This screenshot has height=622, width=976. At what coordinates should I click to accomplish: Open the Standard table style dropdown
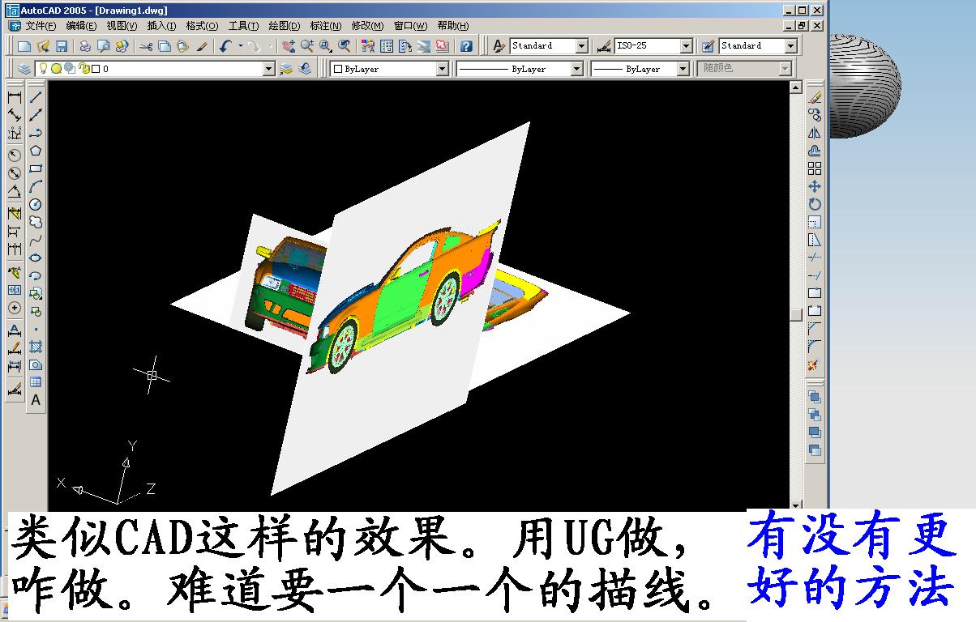tap(790, 46)
